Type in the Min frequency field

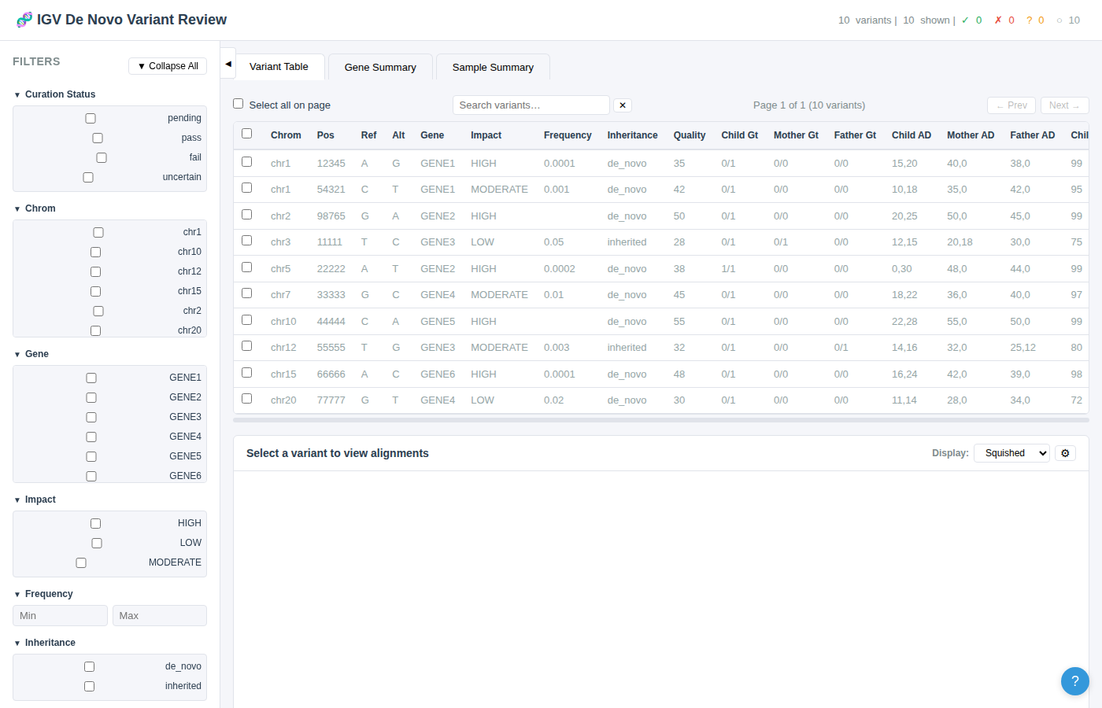click(x=59, y=615)
